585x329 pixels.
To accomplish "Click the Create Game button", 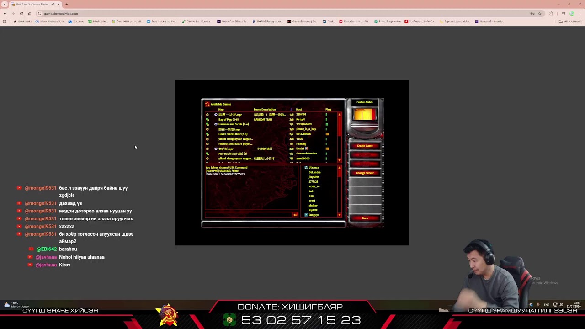I will (365, 146).
